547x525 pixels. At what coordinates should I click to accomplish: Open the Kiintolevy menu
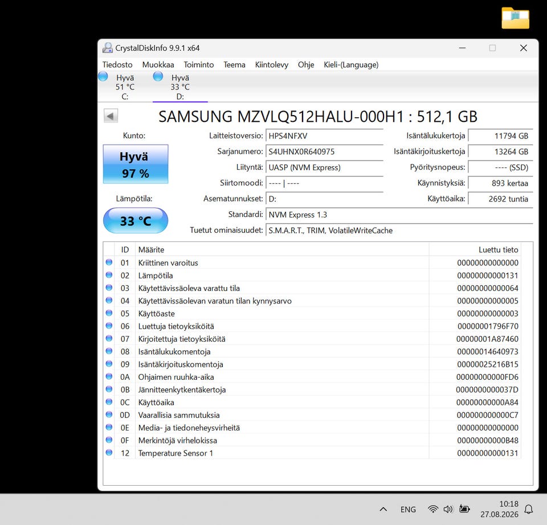271,65
